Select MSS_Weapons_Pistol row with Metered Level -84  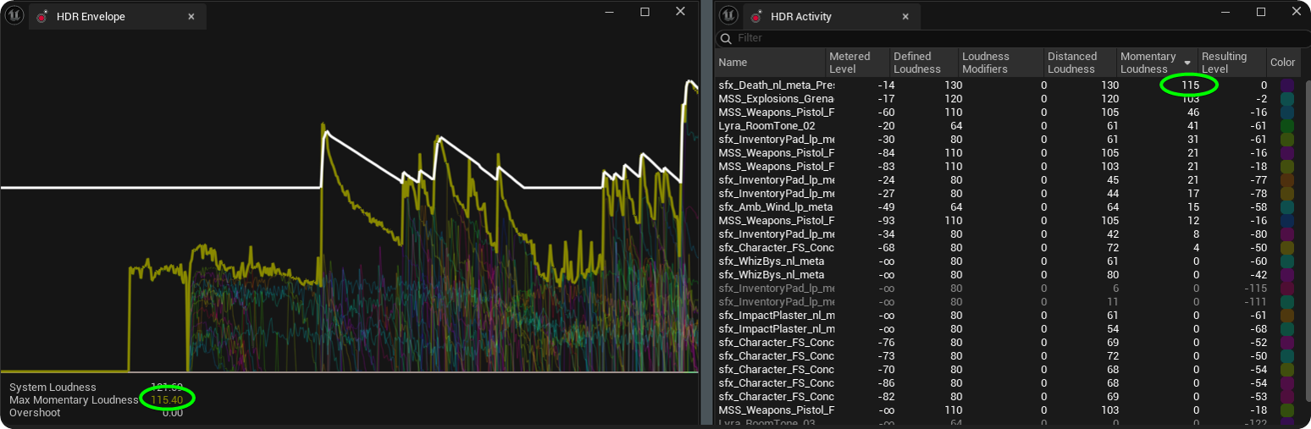click(x=1008, y=153)
